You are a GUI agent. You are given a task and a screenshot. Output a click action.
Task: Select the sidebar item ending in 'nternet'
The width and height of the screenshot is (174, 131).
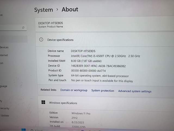[x=4, y=55]
